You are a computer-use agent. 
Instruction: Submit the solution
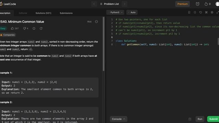pos(213,119)
